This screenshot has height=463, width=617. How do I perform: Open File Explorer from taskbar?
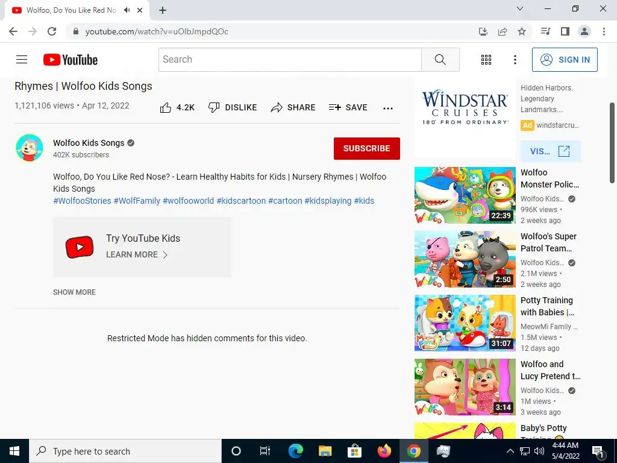pyautogui.click(x=325, y=451)
